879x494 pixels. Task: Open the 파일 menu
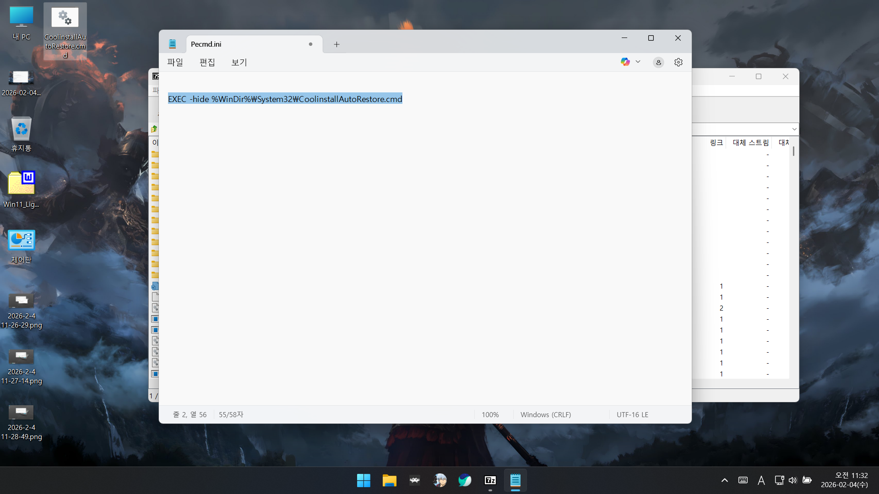(x=175, y=62)
